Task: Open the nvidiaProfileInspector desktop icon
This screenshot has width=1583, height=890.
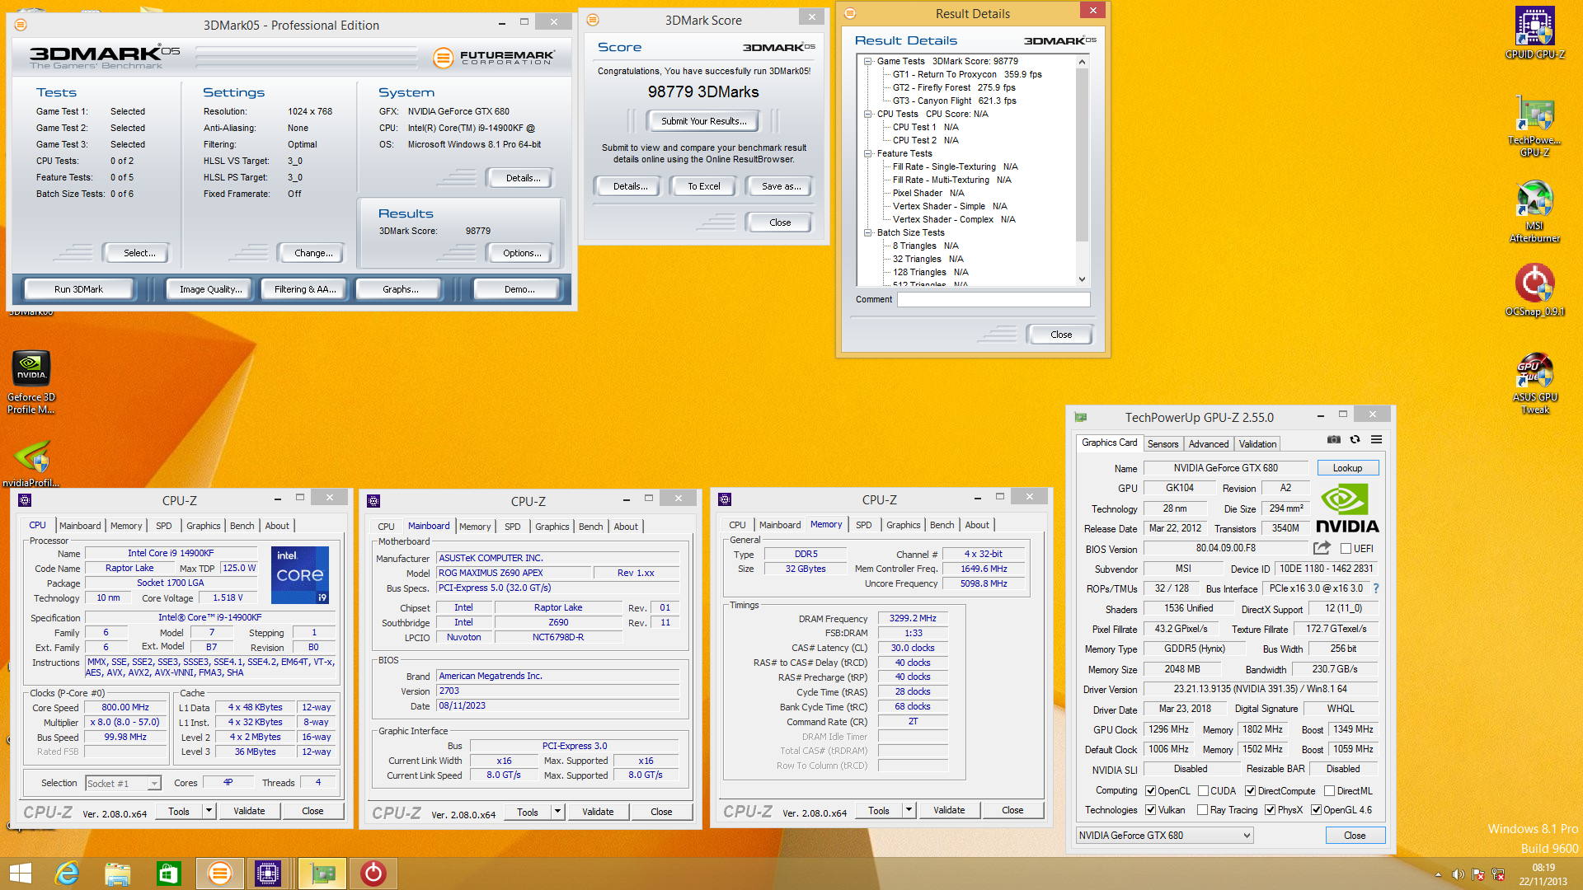Action: point(31,464)
